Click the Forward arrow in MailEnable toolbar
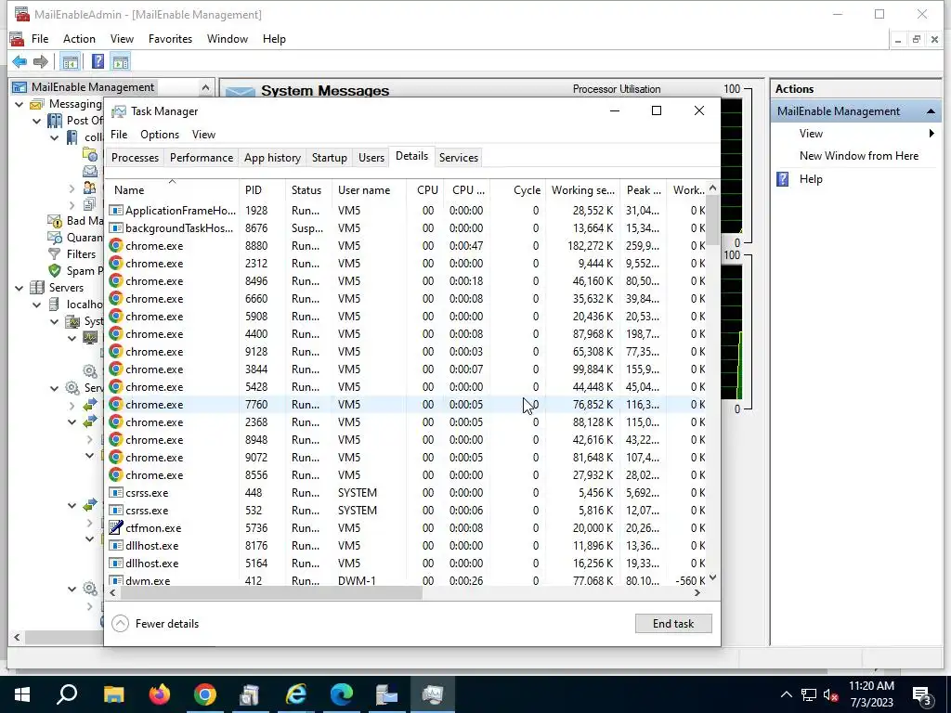The image size is (951, 713). (x=41, y=61)
